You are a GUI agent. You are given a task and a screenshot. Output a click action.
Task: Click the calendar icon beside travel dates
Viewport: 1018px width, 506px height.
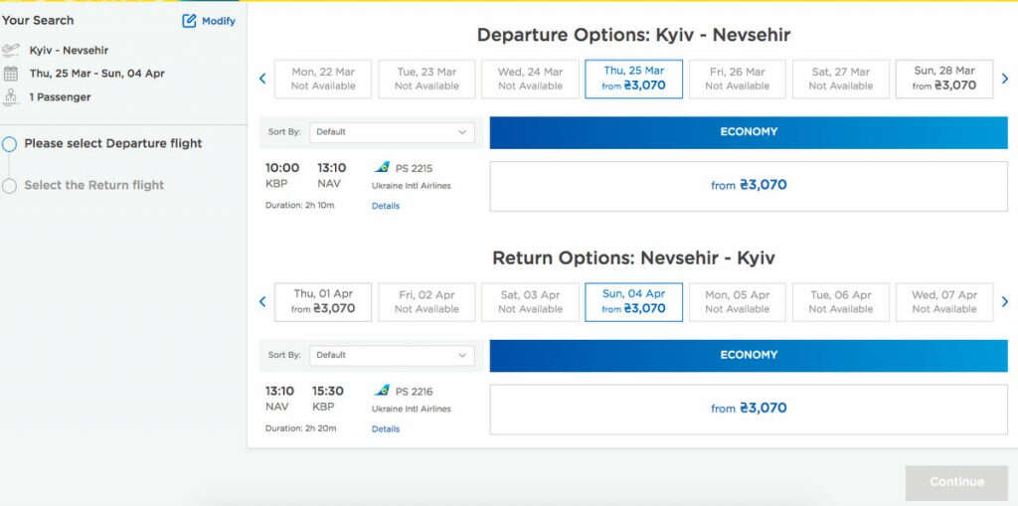pos(10,74)
